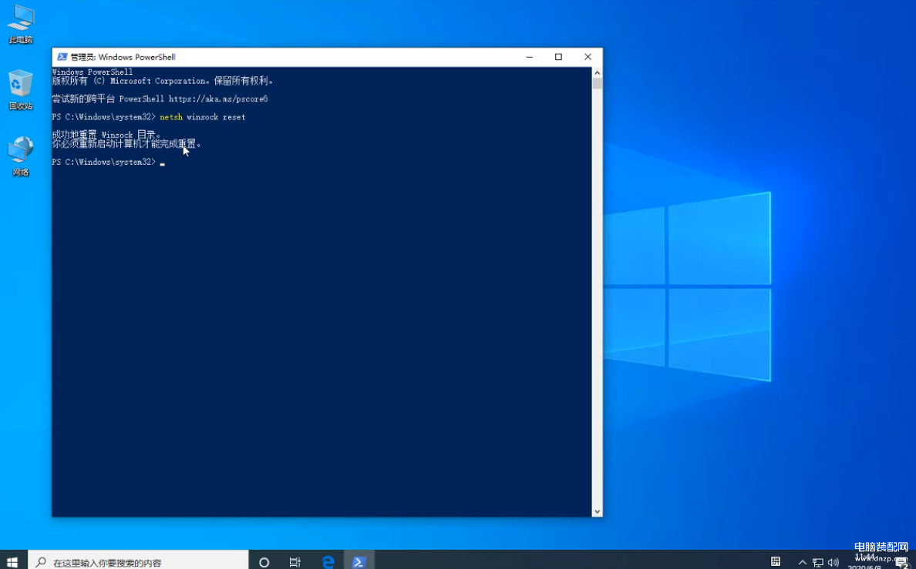Image resolution: width=916 pixels, height=569 pixels.
Task: Click the Microsoft Corporation copyright line
Action: click(x=163, y=81)
